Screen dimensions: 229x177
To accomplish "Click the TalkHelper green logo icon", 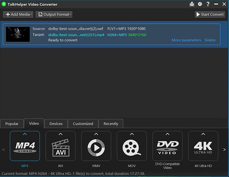I will 4,4.
